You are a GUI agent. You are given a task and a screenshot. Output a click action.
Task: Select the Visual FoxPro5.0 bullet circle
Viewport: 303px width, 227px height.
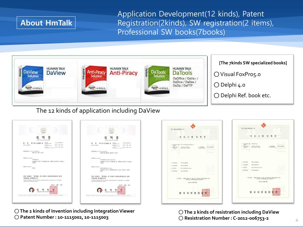click(217, 74)
